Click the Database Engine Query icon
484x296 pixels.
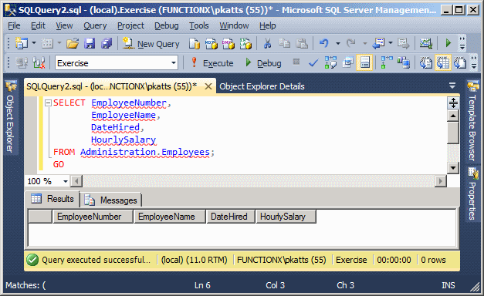pos(195,44)
